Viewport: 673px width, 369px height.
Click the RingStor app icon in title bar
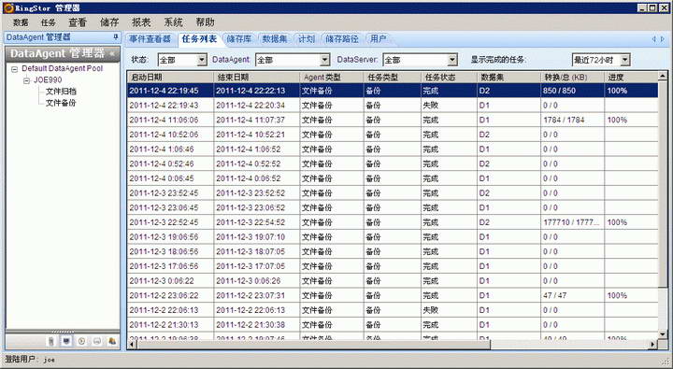8,7
